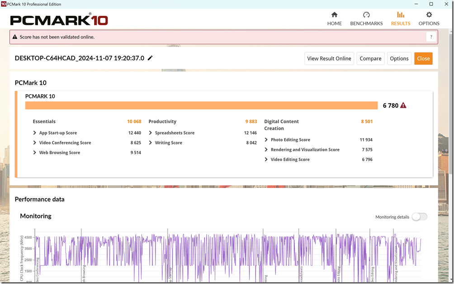
Task: Expand the Photo Editing Score row
Action: click(x=266, y=140)
